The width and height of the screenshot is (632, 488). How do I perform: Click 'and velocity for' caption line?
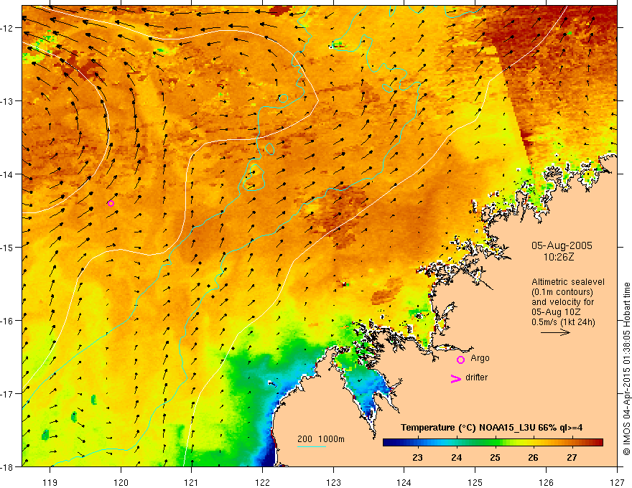[562, 302]
